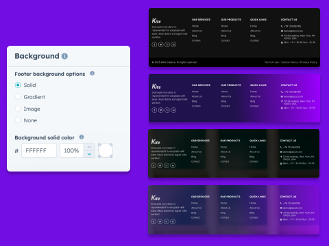Click the Facebook icon in the purple gradient footer
Image resolution: width=329 pixels, height=246 pixels.
point(154,110)
